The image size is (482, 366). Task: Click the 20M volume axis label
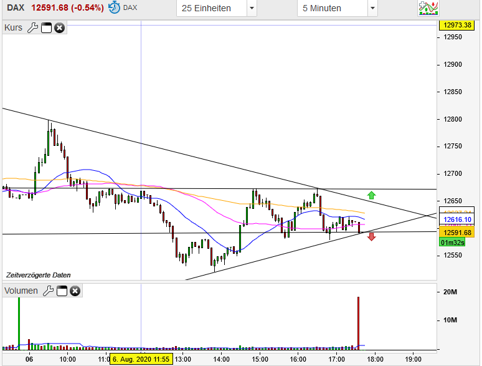click(x=450, y=292)
